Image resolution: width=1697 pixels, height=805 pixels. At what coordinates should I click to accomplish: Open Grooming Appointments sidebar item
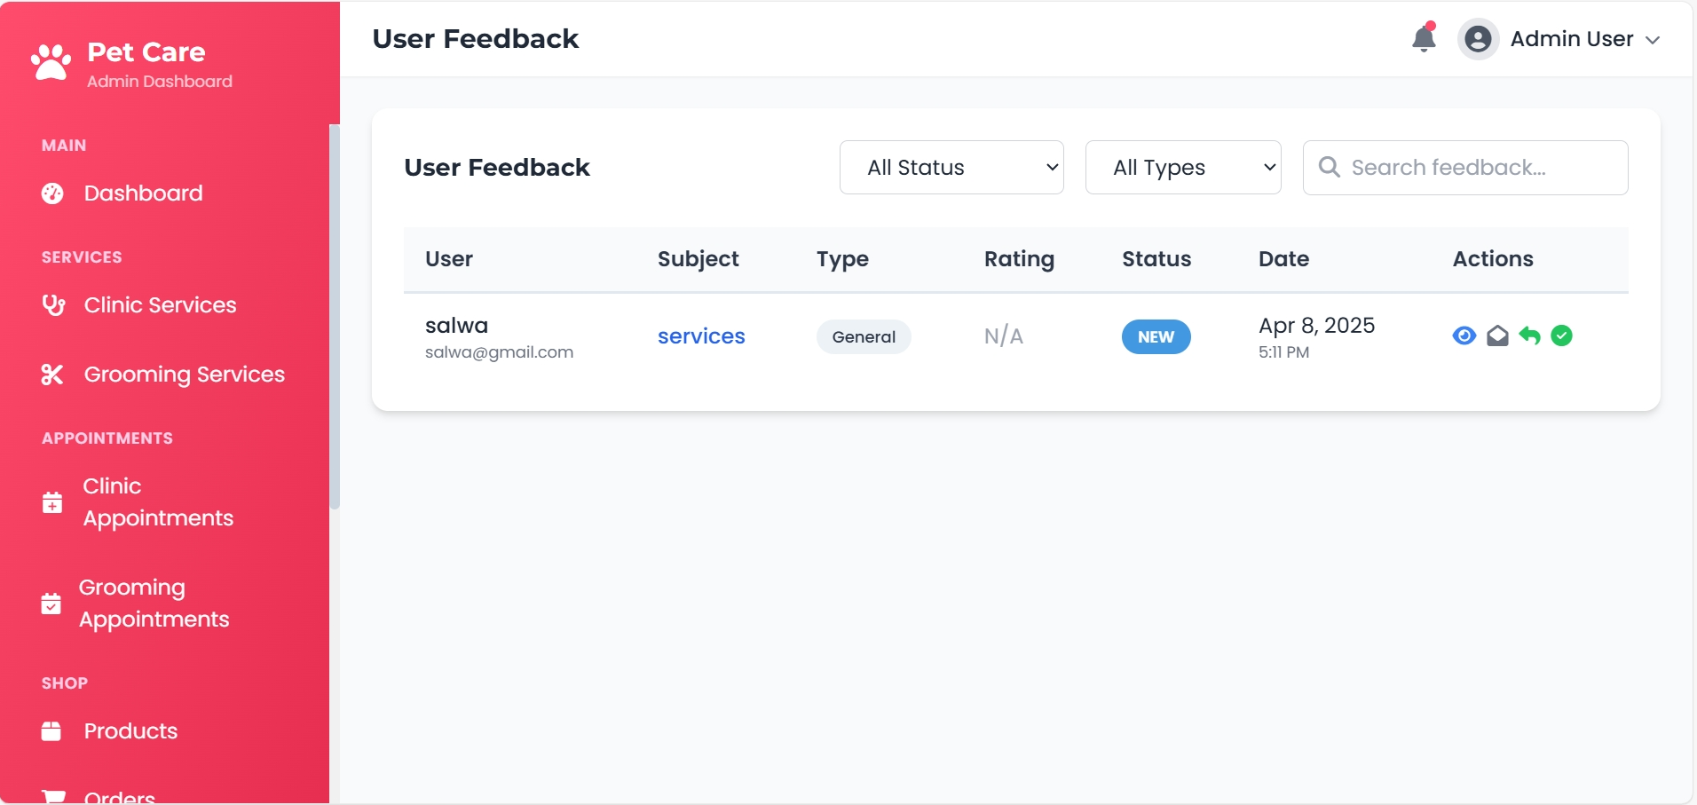pyautogui.click(x=154, y=604)
